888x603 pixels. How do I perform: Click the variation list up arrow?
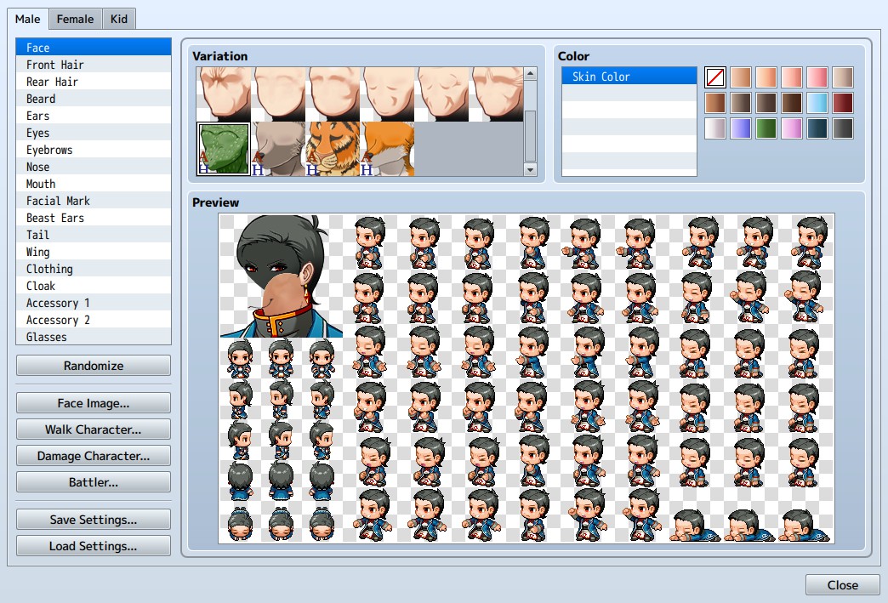pos(530,74)
